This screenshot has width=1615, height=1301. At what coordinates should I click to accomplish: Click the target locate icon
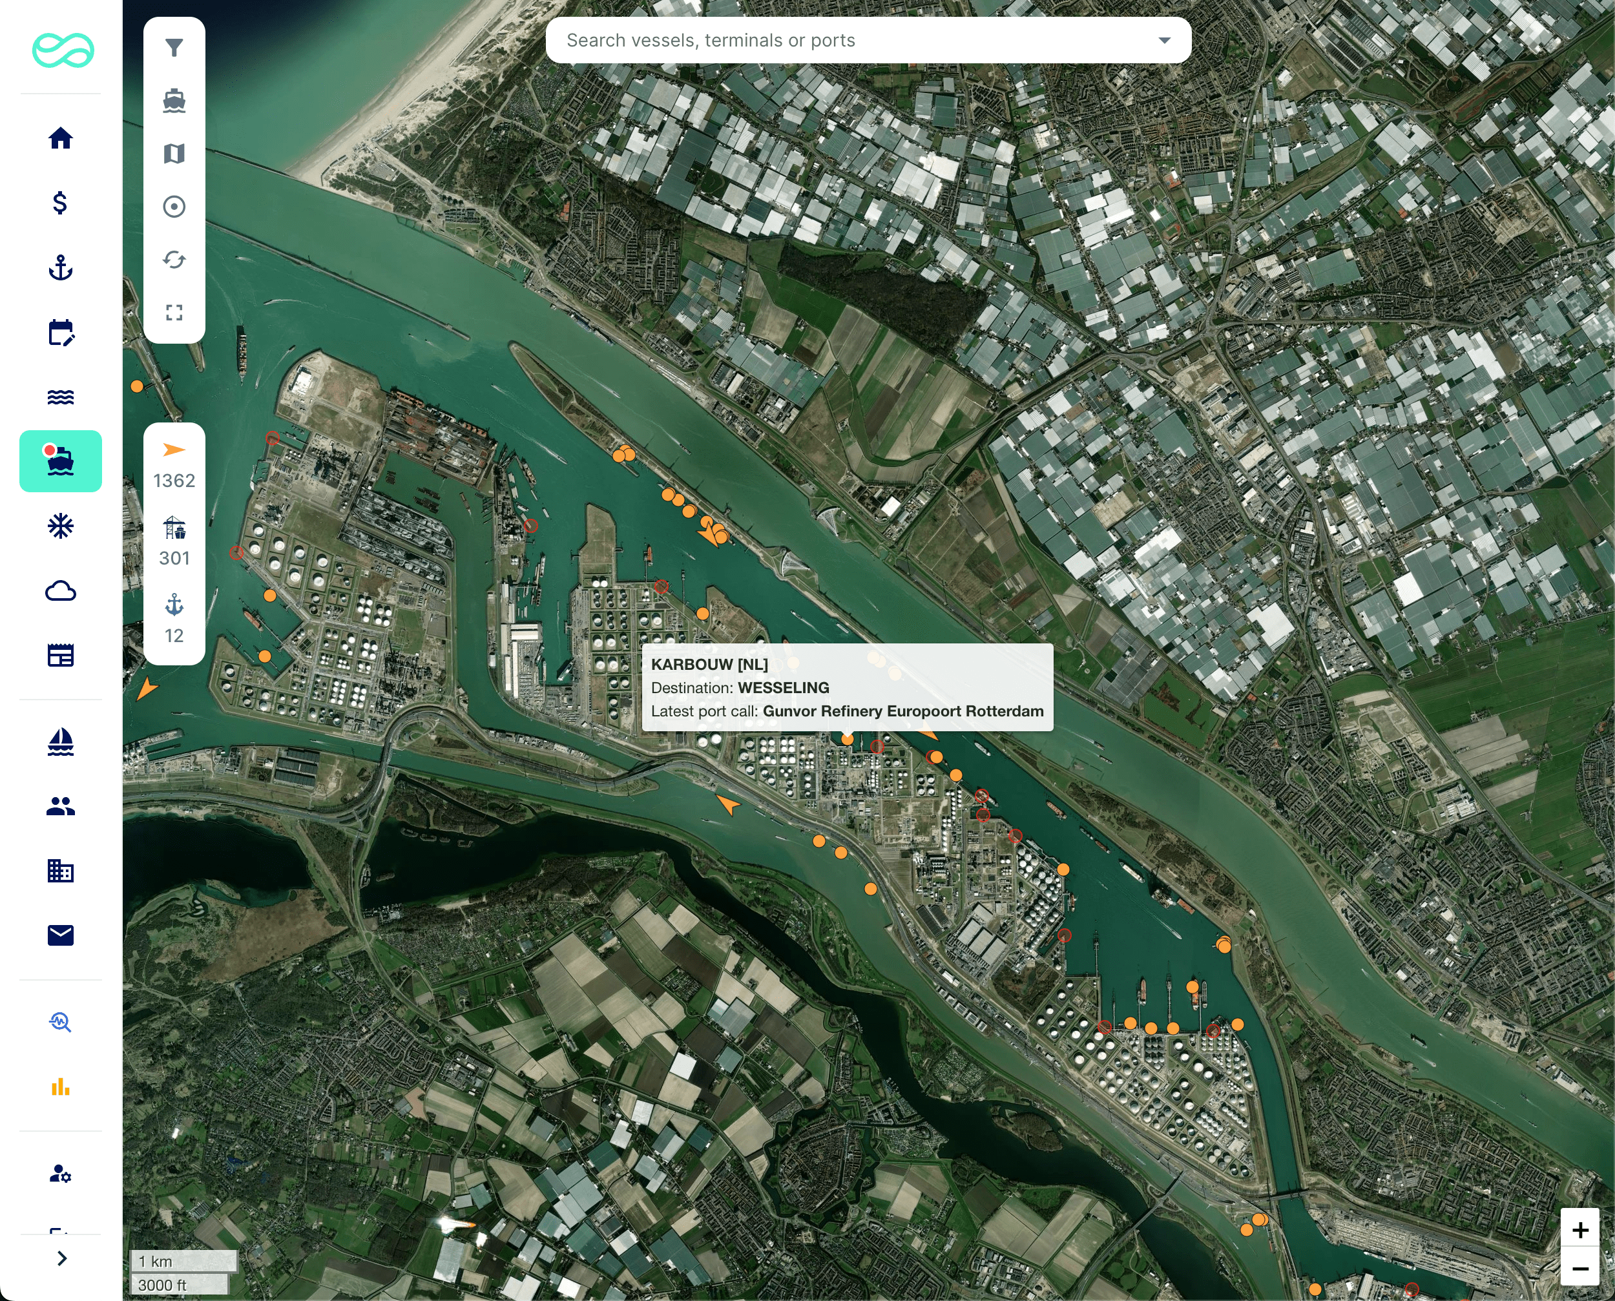(174, 207)
